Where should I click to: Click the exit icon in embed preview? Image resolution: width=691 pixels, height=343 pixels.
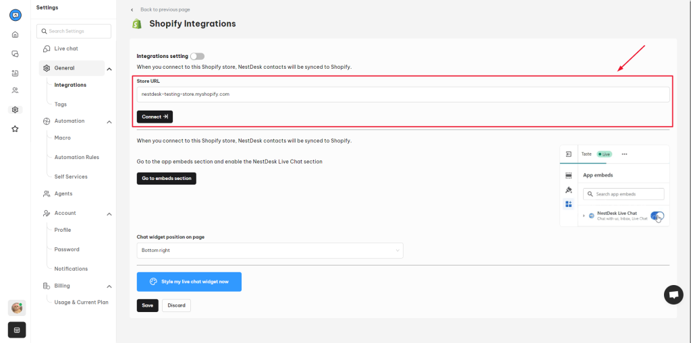point(568,154)
